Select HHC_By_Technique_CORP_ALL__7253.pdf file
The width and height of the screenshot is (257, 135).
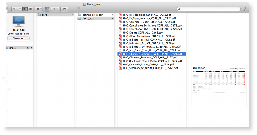[x=147, y=15]
